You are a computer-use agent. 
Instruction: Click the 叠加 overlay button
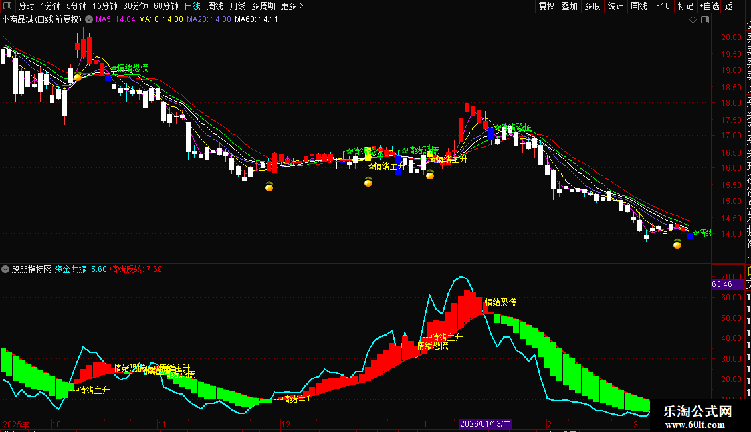(570, 6)
